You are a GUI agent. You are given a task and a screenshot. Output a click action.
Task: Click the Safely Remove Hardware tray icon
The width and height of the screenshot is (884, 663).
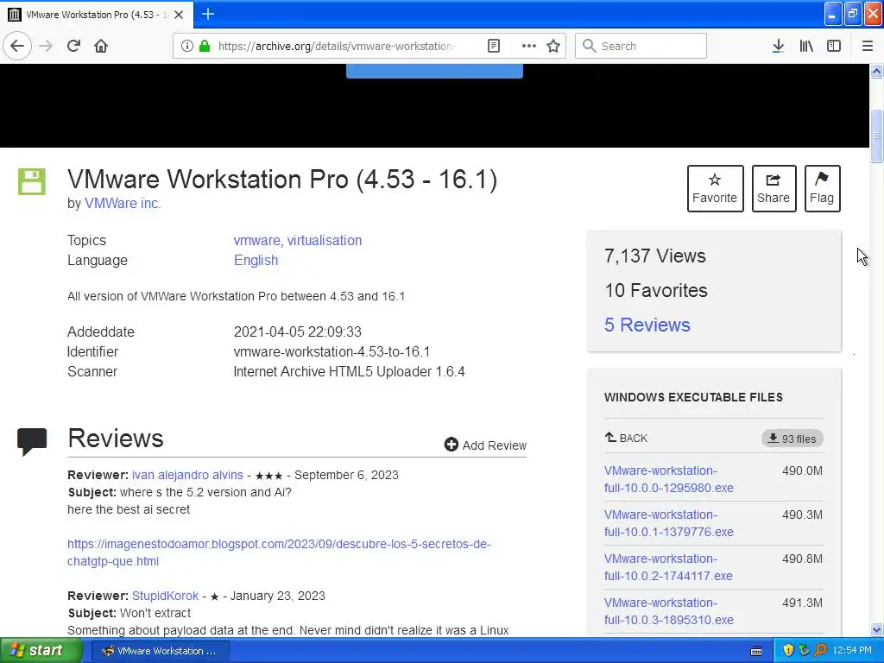point(805,651)
